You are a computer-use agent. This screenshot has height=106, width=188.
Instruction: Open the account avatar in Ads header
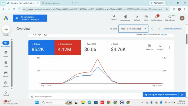click(182, 18)
